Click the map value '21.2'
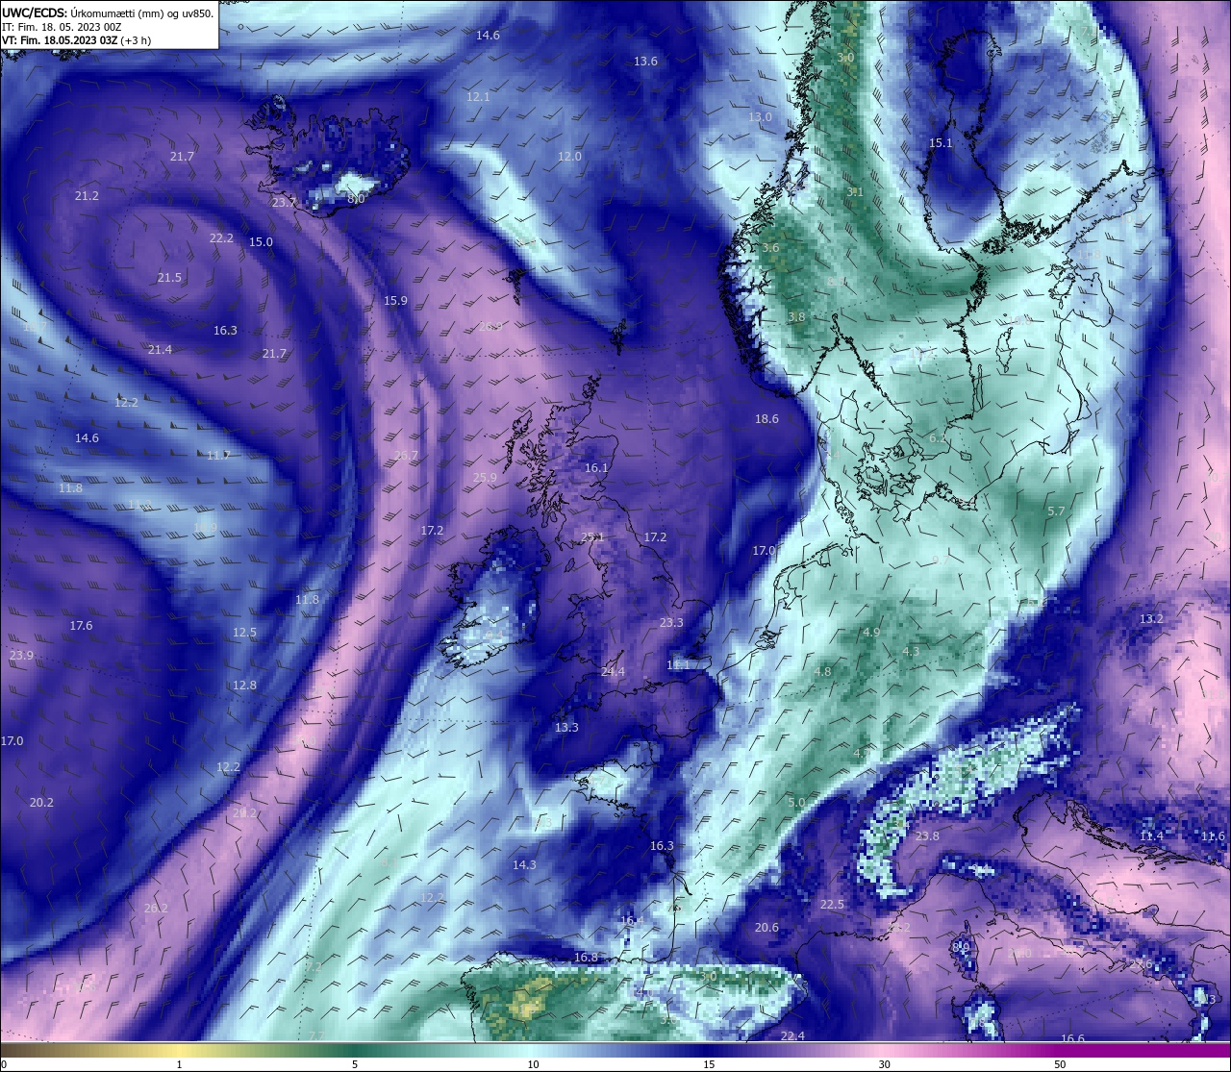Viewport: 1231px width, 1072px height. [87, 196]
